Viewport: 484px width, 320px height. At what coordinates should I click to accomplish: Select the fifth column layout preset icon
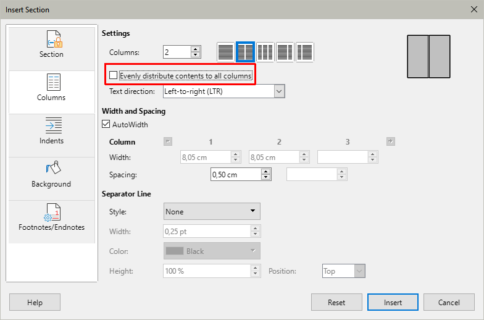305,52
